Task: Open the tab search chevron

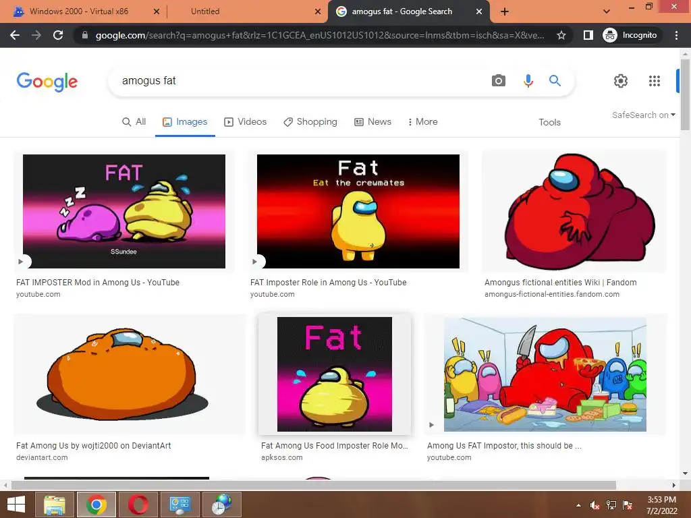Action: tap(607, 11)
